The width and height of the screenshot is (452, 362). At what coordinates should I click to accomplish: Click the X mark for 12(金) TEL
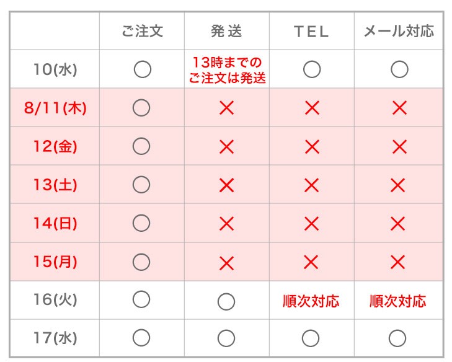pyautogui.click(x=311, y=147)
